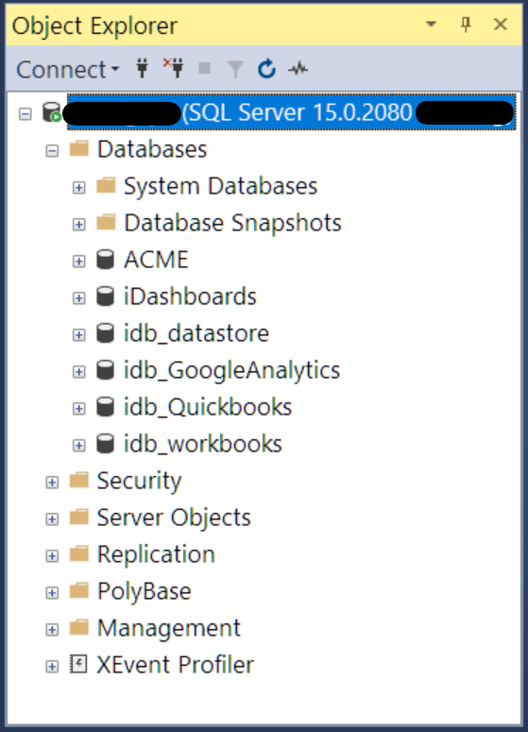Refresh the Object Explorer tree
The height and width of the screenshot is (732, 528).
(x=266, y=69)
